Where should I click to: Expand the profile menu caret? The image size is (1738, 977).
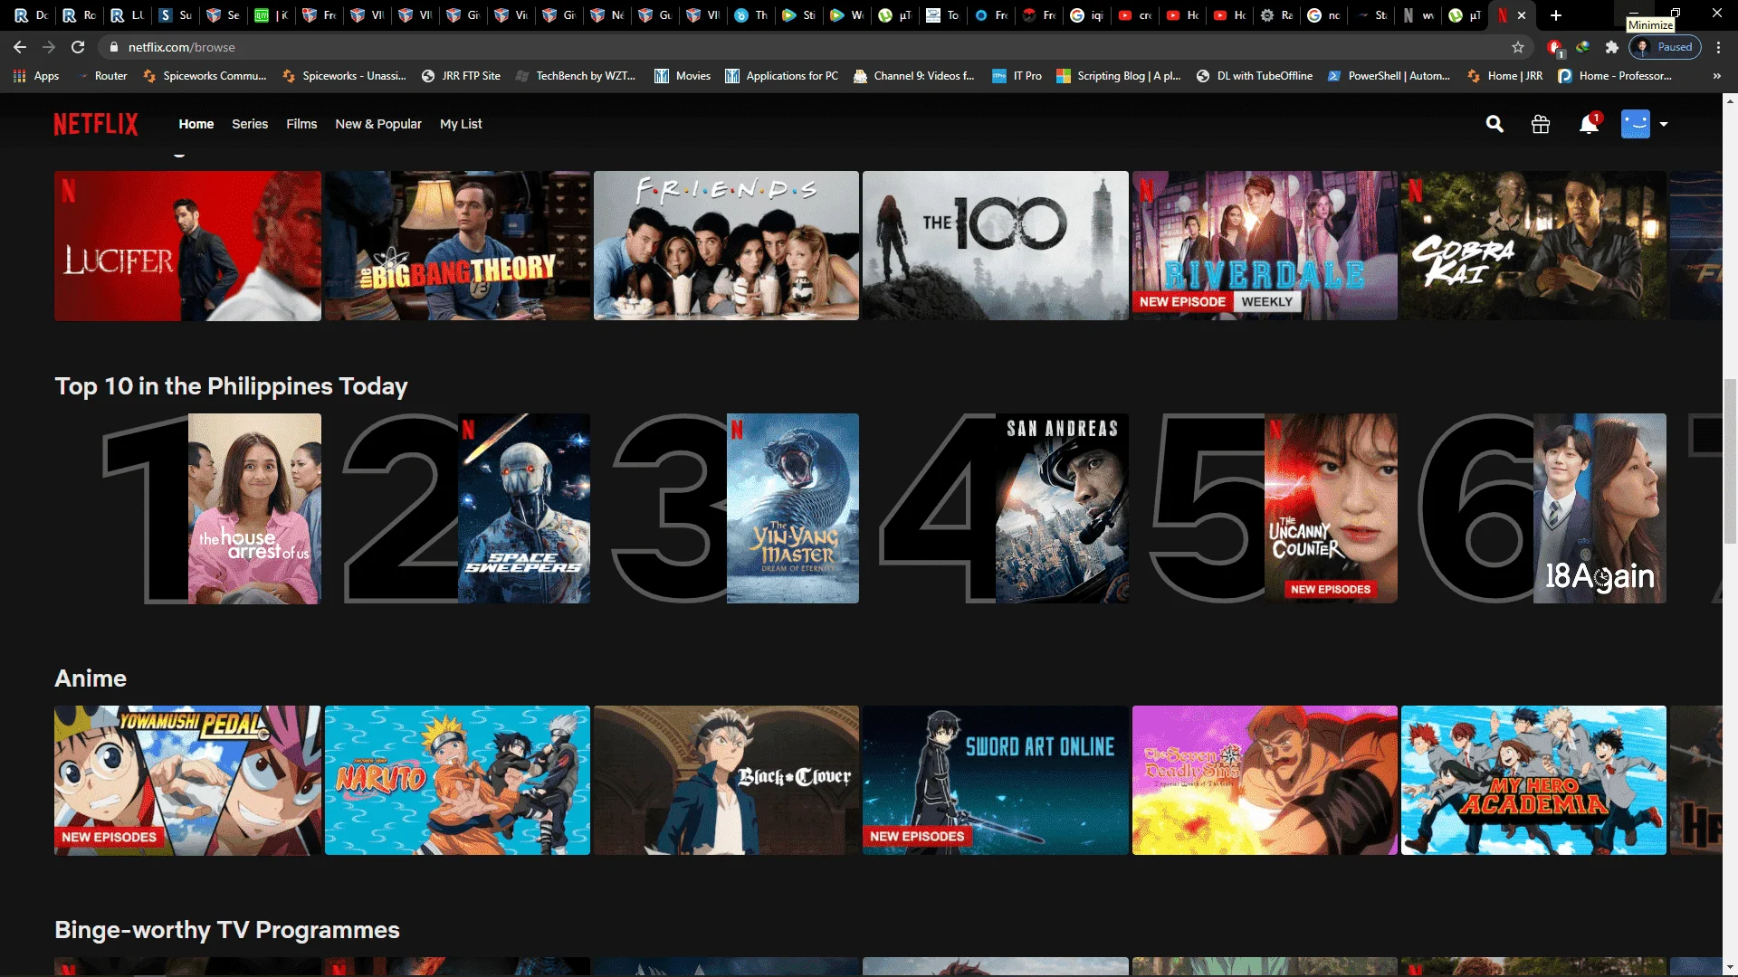tap(1664, 124)
